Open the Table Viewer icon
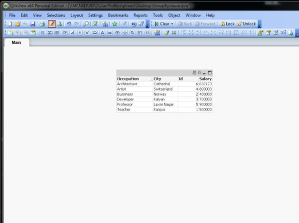This screenshot has height=223, width=299. [x=284, y=33]
